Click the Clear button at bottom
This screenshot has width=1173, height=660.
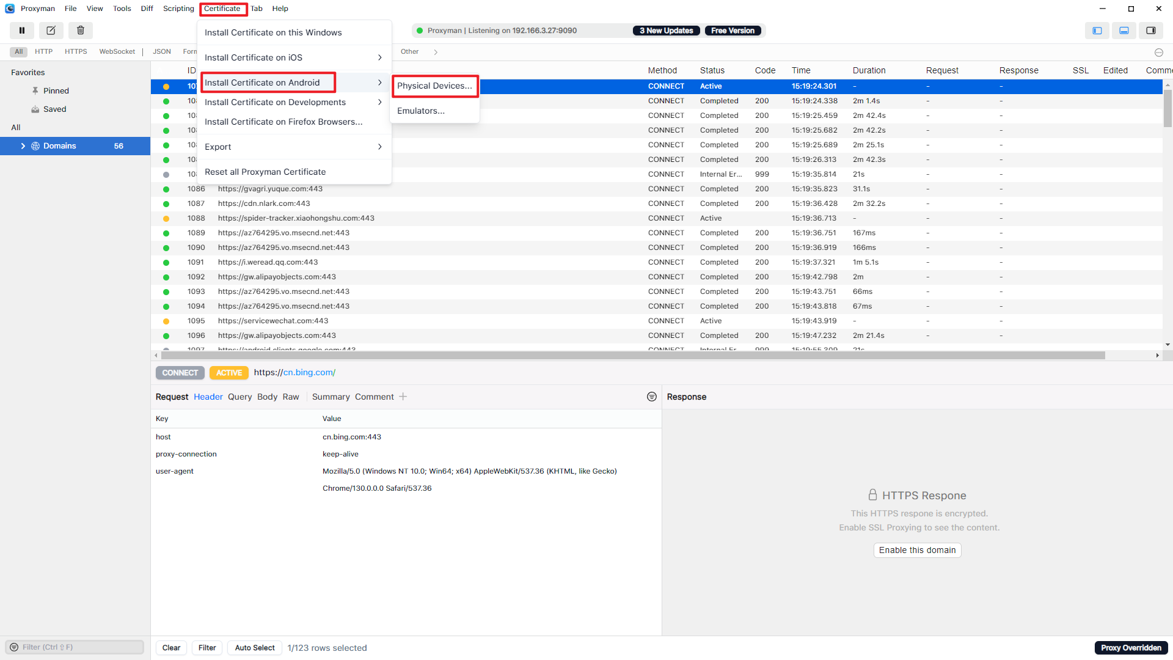point(171,648)
